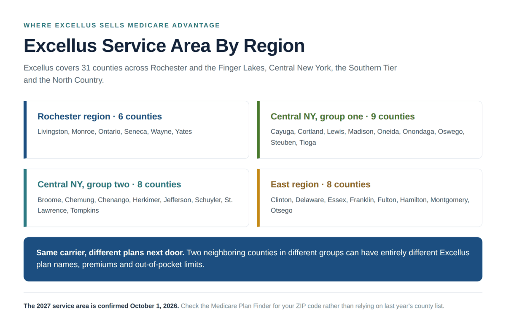Screen dimensions: 506x335
Task: Click the 'Where Excellus Sells Medicare Advantage' eyebrow text
Action: [x=122, y=25]
